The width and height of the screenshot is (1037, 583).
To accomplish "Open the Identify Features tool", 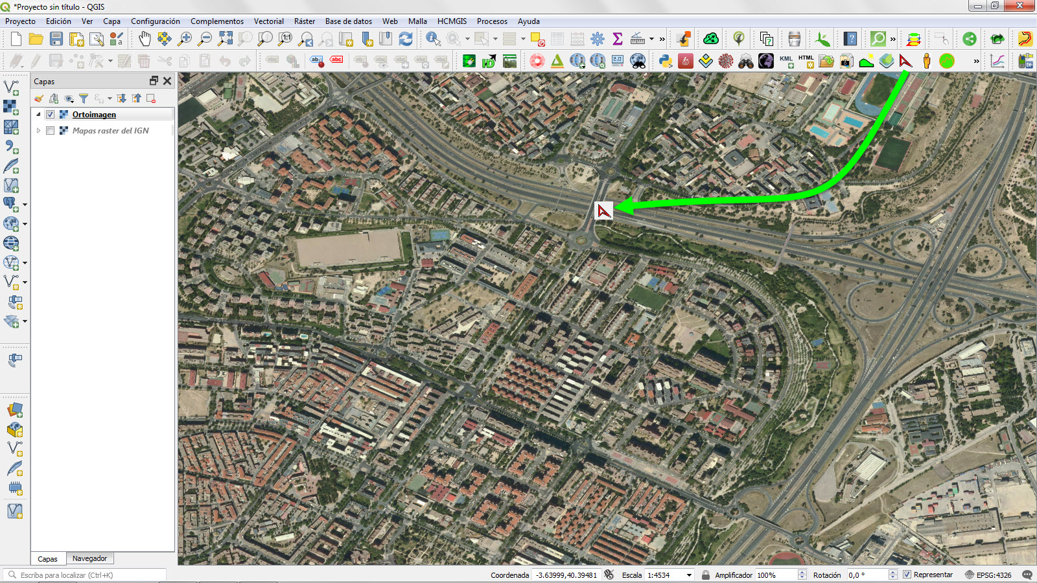I will 432,39.
